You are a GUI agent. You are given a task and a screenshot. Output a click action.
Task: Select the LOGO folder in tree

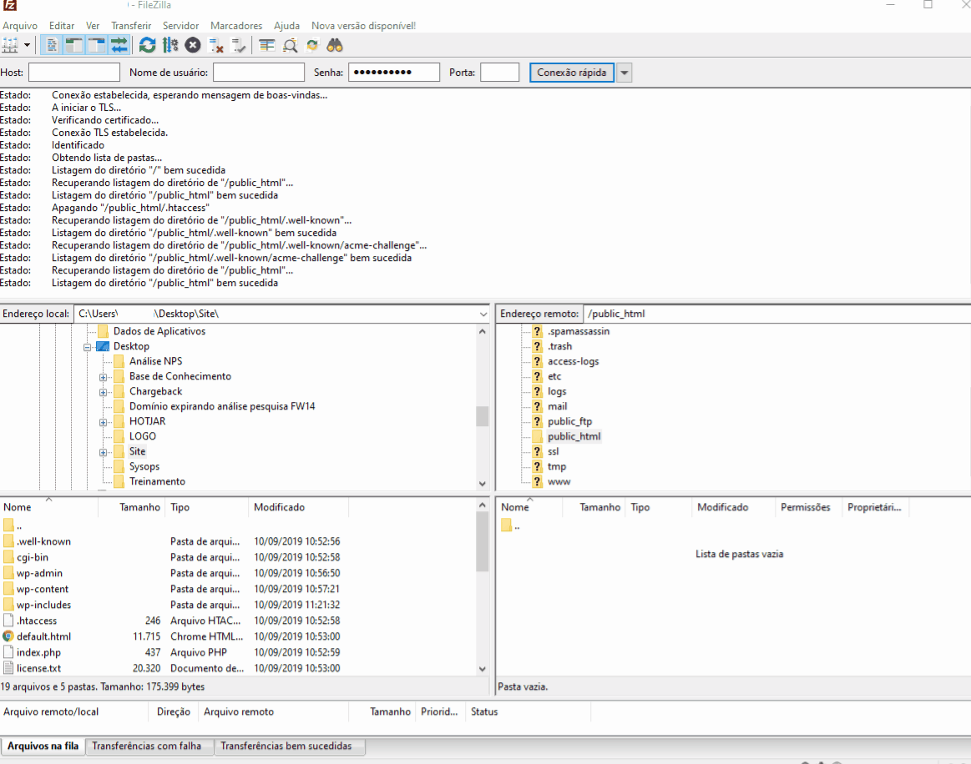click(143, 436)
